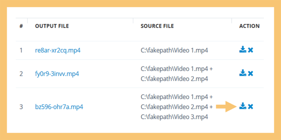Viewport: 281px width, 140px height.
Task: Click row number 3
Action: (21, 107)
